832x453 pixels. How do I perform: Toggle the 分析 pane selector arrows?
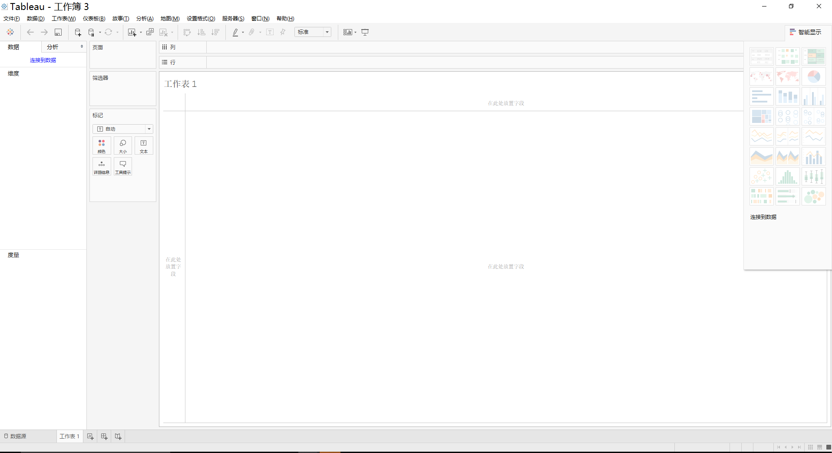point(82,46)
